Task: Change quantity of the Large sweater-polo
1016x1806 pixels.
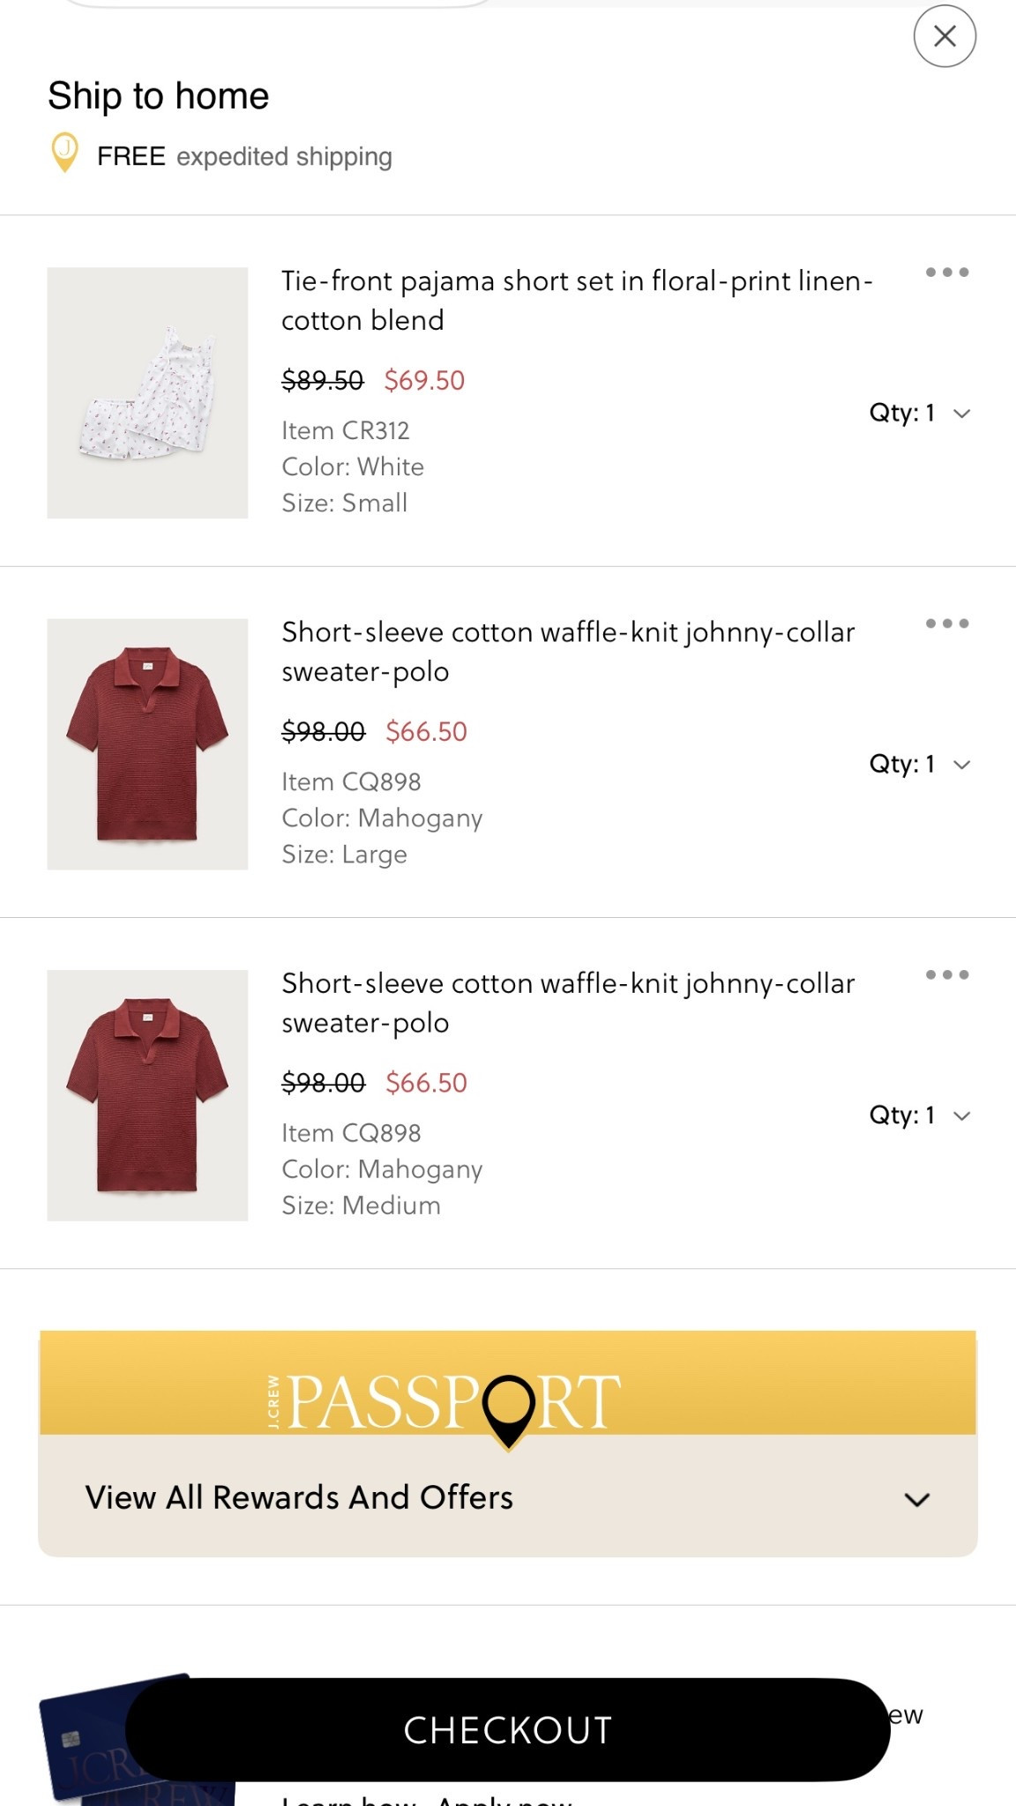Action: [920, 764]
